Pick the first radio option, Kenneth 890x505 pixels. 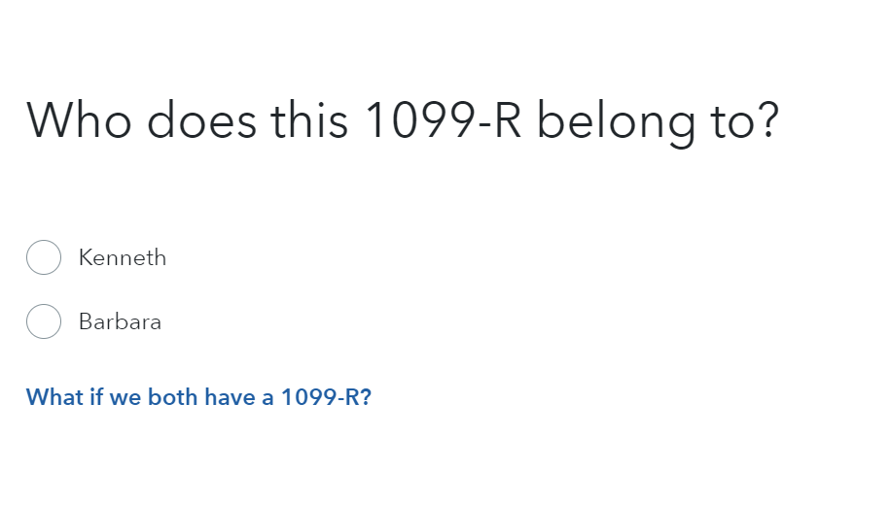click(44, 257)
